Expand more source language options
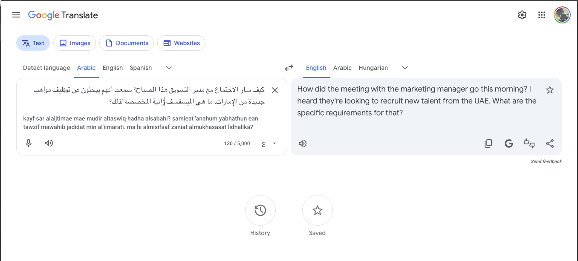 168,68
